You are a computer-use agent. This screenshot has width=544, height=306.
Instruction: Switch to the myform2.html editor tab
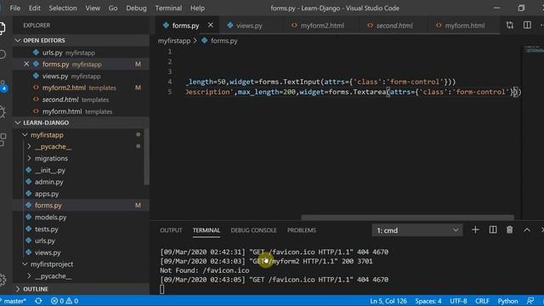tap(322, 25)
